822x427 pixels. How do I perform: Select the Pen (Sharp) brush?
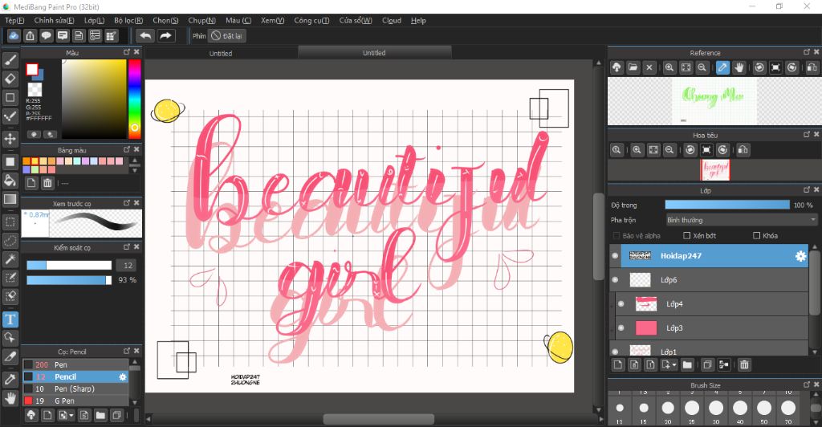(x=75, y=388)
